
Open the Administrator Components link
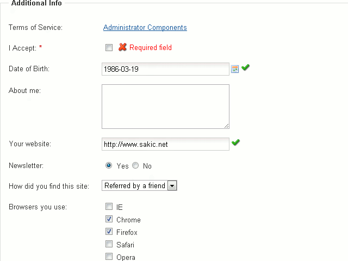145,28
